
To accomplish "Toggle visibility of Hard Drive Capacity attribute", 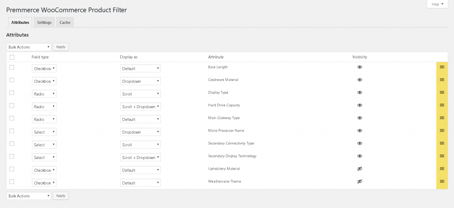I will point(360,105).
